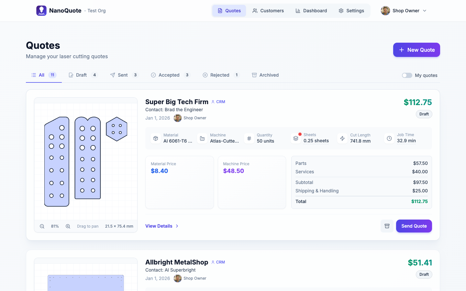Click the Shipping & Handling $25.00 row
Image resolution: width=466 pixels, height=291 pixels.
[x=361, y=191]
